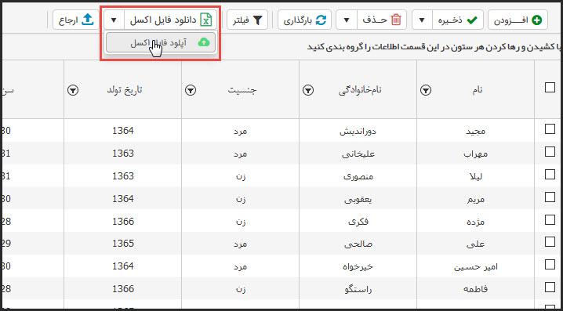Select the surname cell علیخانی

[359, 154]
